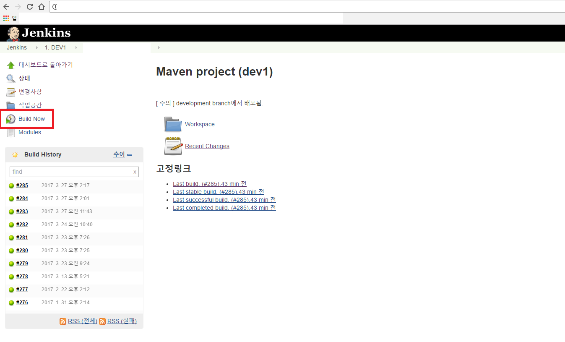This screenshot has width=565, height=342.
Task: Open RSS (실패) feed link
Action: [122, 321]
